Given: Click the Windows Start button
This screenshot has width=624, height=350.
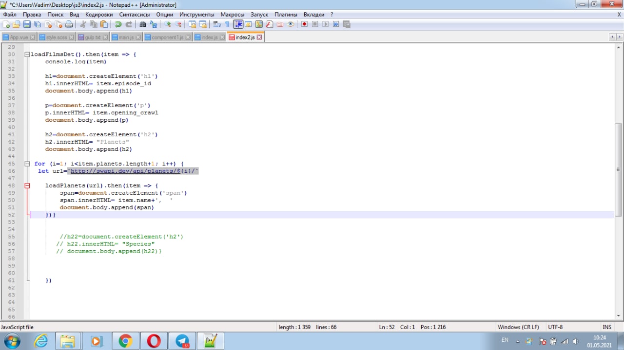Looking at the screenshot, I should [x=12, y=341].
